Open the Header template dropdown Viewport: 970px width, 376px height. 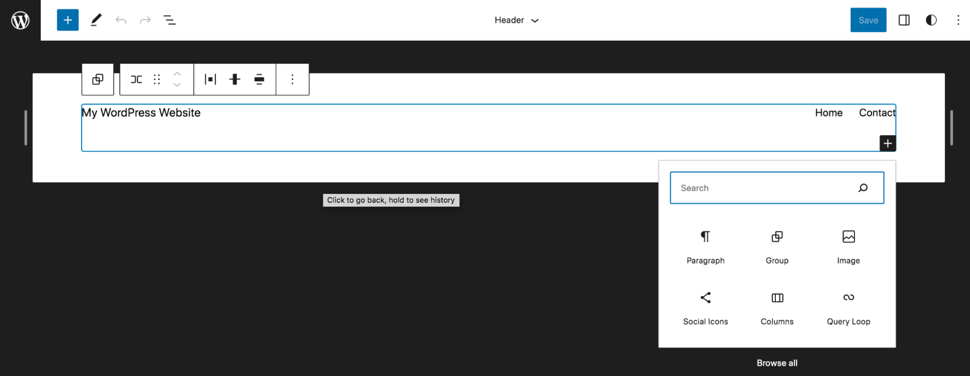pyautogui.click(x=516, y=20)
